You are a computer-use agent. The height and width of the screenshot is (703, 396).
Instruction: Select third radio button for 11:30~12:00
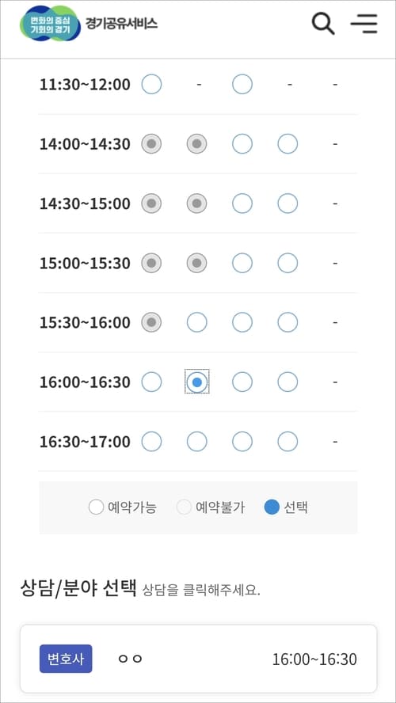pos(242,84)
